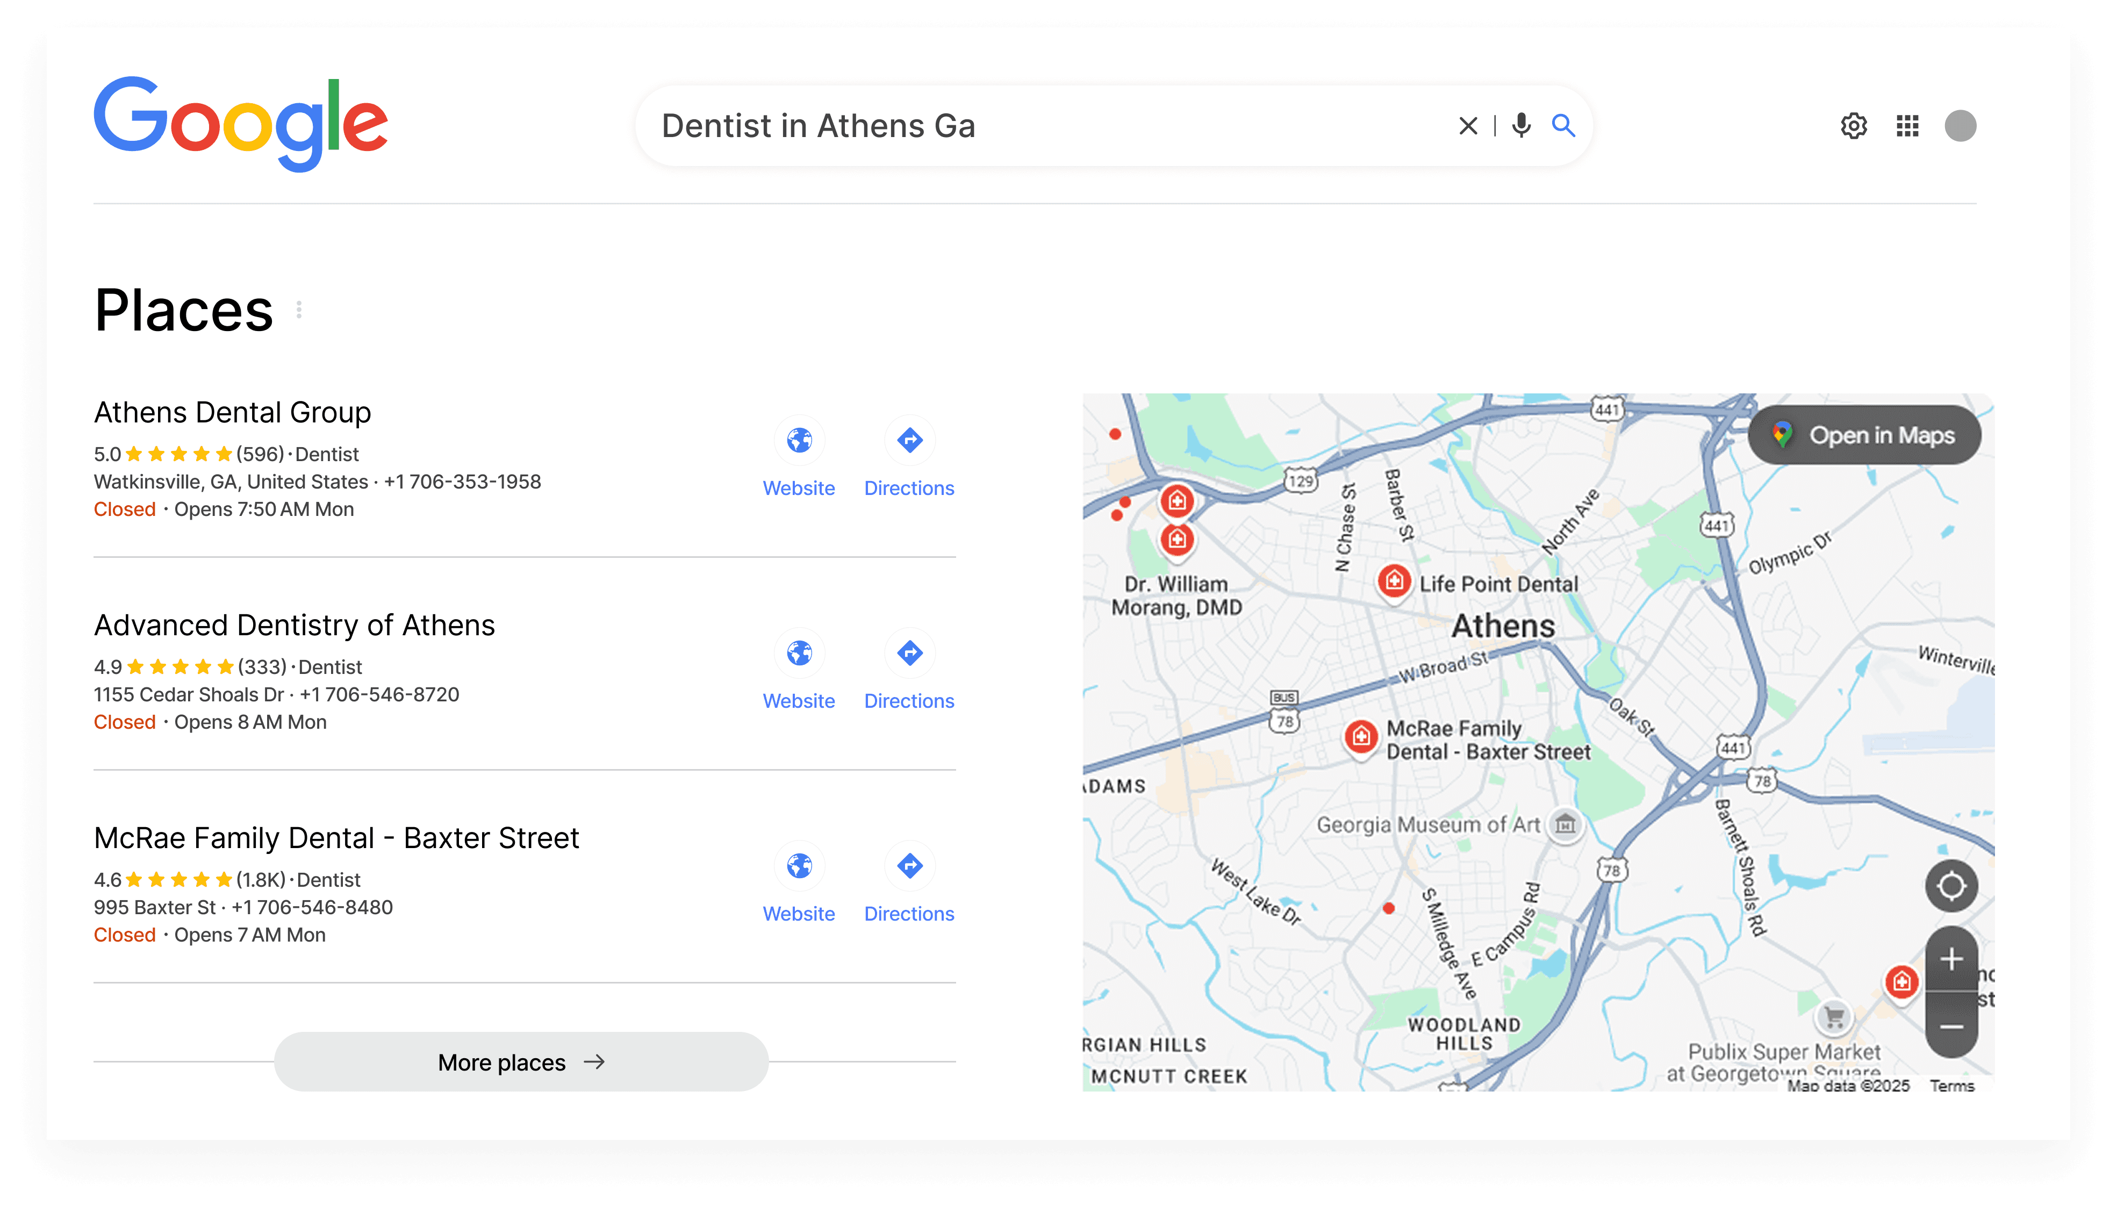Open the Places more options dots
The width and height of the screenshot is (2117, 1206).
click(x=299, y=310)
